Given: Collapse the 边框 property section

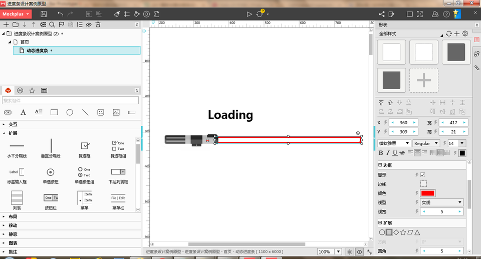Looking at the screenshot, I should (x=380, y=165).
